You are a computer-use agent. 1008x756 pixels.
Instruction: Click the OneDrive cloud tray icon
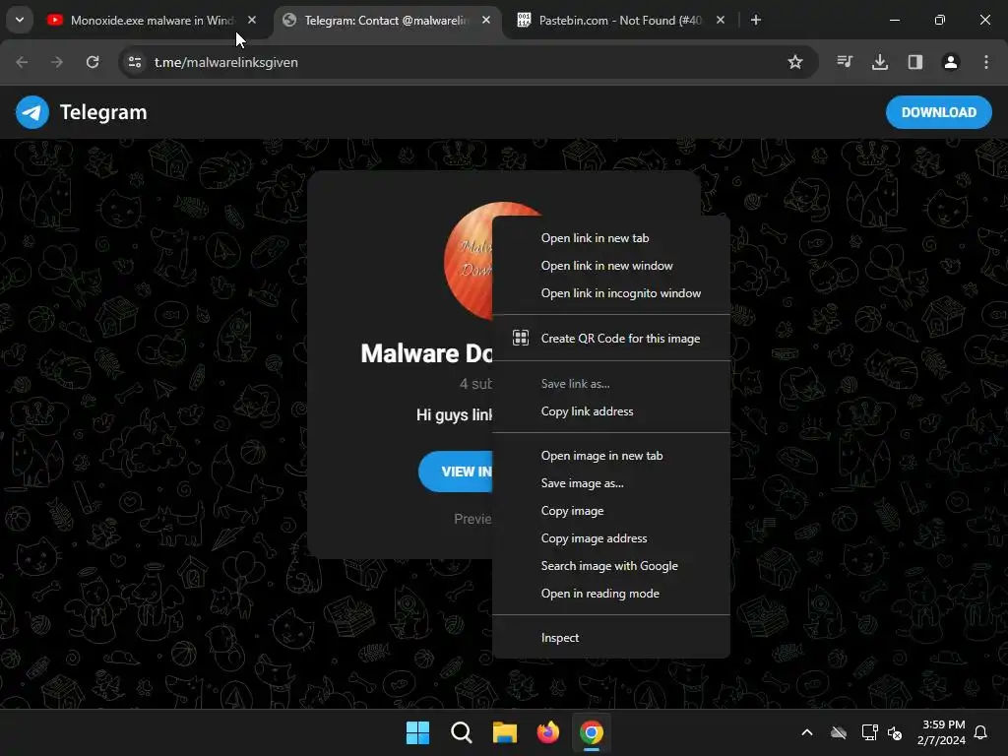point(839,732)
